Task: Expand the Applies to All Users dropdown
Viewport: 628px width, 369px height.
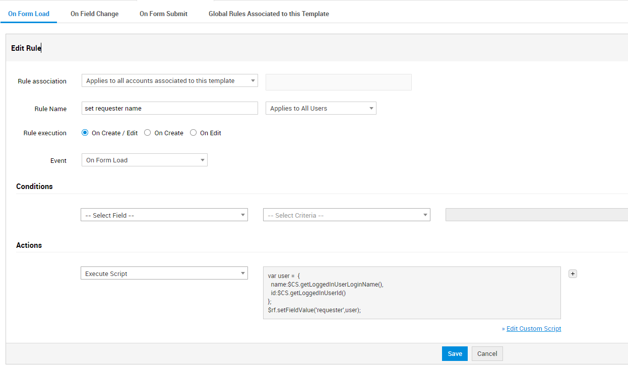Action: (321, 109)
